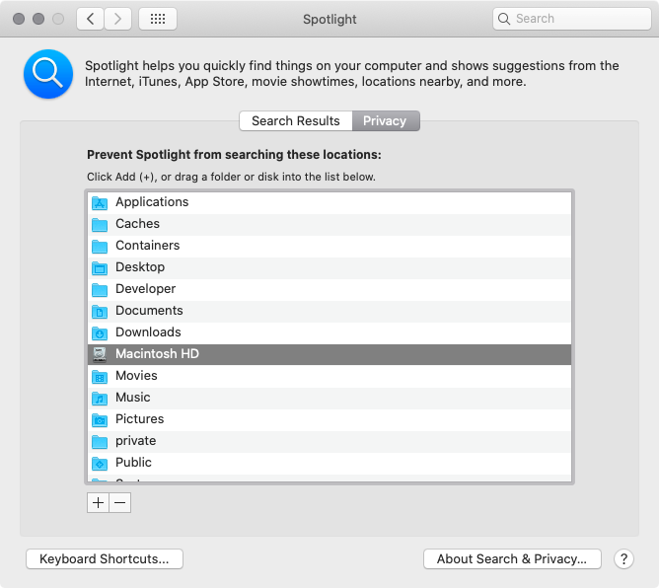Select the Movies row

pyautogui.click(x=329, y=376)
